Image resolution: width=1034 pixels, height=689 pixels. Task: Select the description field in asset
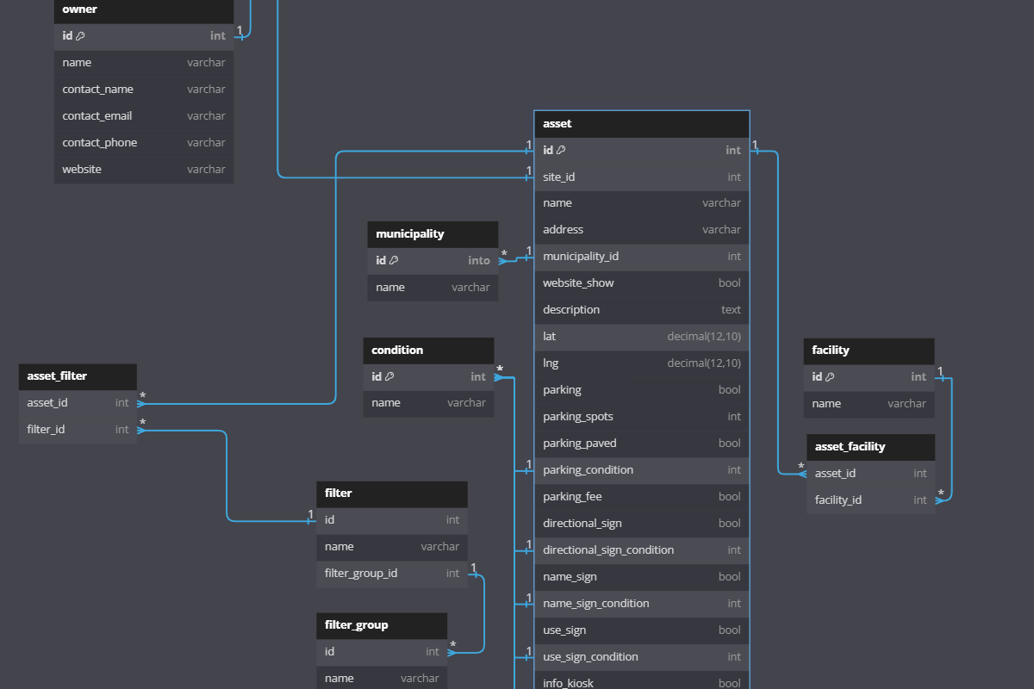pos(642,311)
